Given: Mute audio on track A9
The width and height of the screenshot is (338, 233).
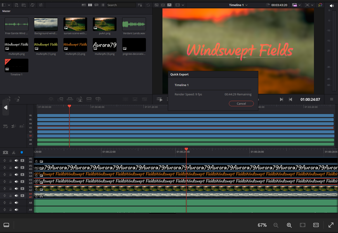Looking at the screenshot, I should tap(16, 210).
